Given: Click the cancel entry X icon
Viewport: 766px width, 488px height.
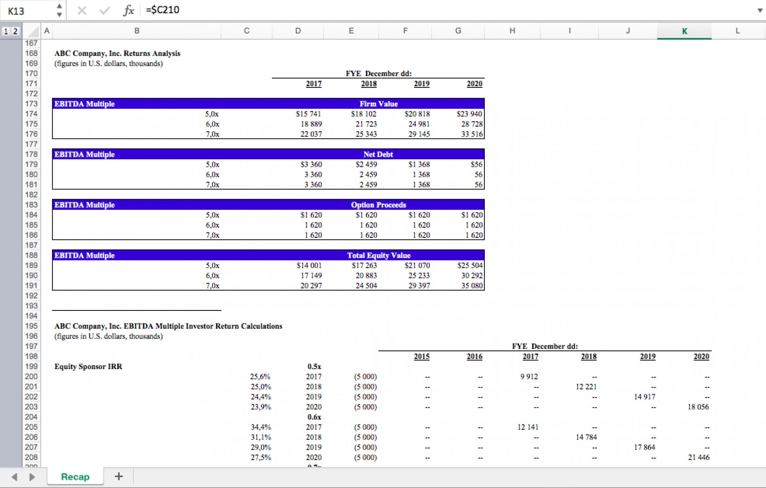Looking at the screenshot, I should (x=82, y=10).
